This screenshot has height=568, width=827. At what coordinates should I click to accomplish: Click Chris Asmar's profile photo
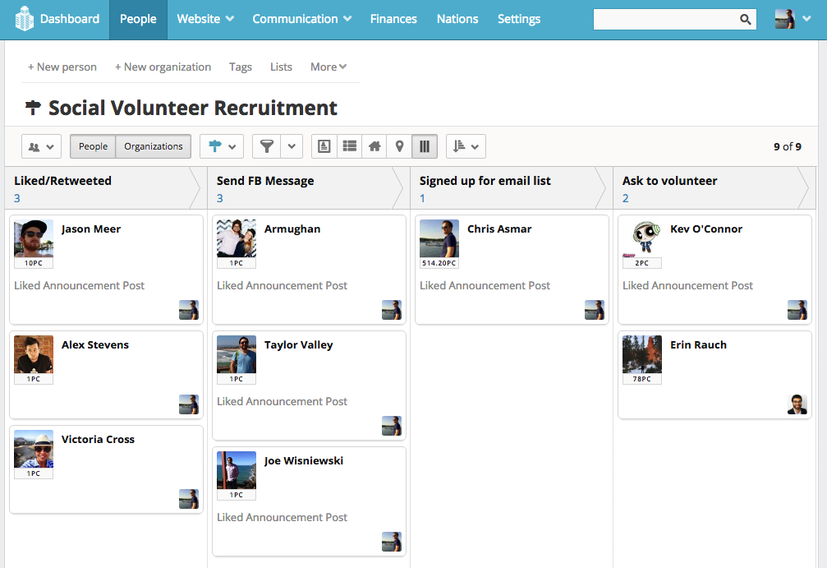coord(439,238)
